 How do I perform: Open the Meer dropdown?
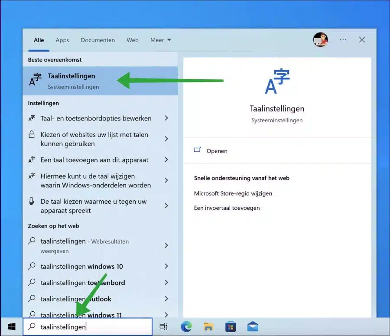161,40
